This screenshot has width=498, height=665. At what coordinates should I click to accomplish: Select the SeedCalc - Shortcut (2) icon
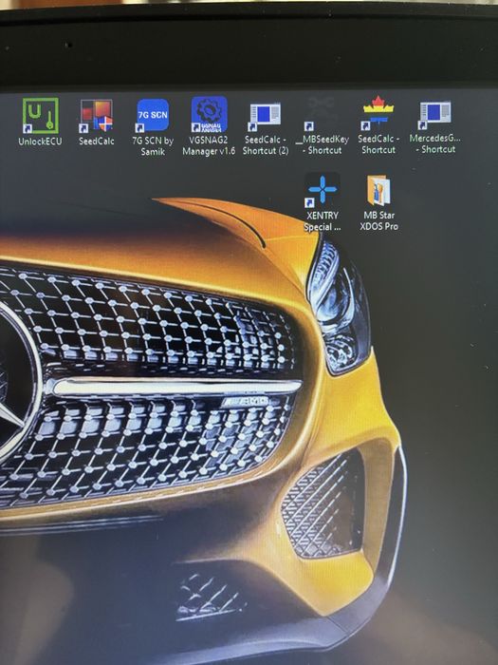(x=265, y=116)
